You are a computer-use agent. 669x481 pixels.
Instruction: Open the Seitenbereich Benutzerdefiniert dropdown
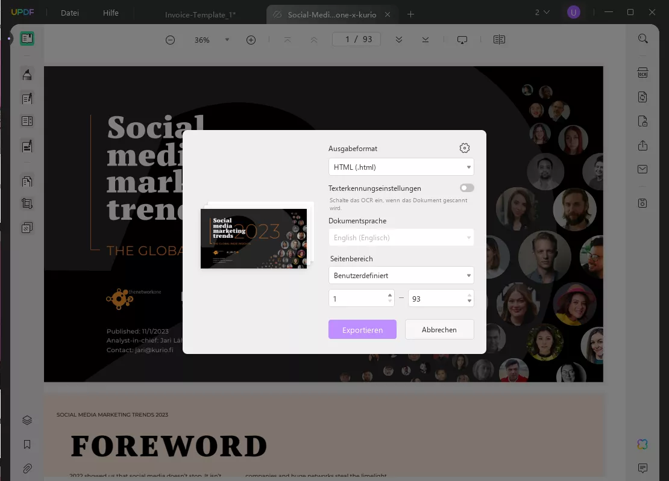coord(401,275)
